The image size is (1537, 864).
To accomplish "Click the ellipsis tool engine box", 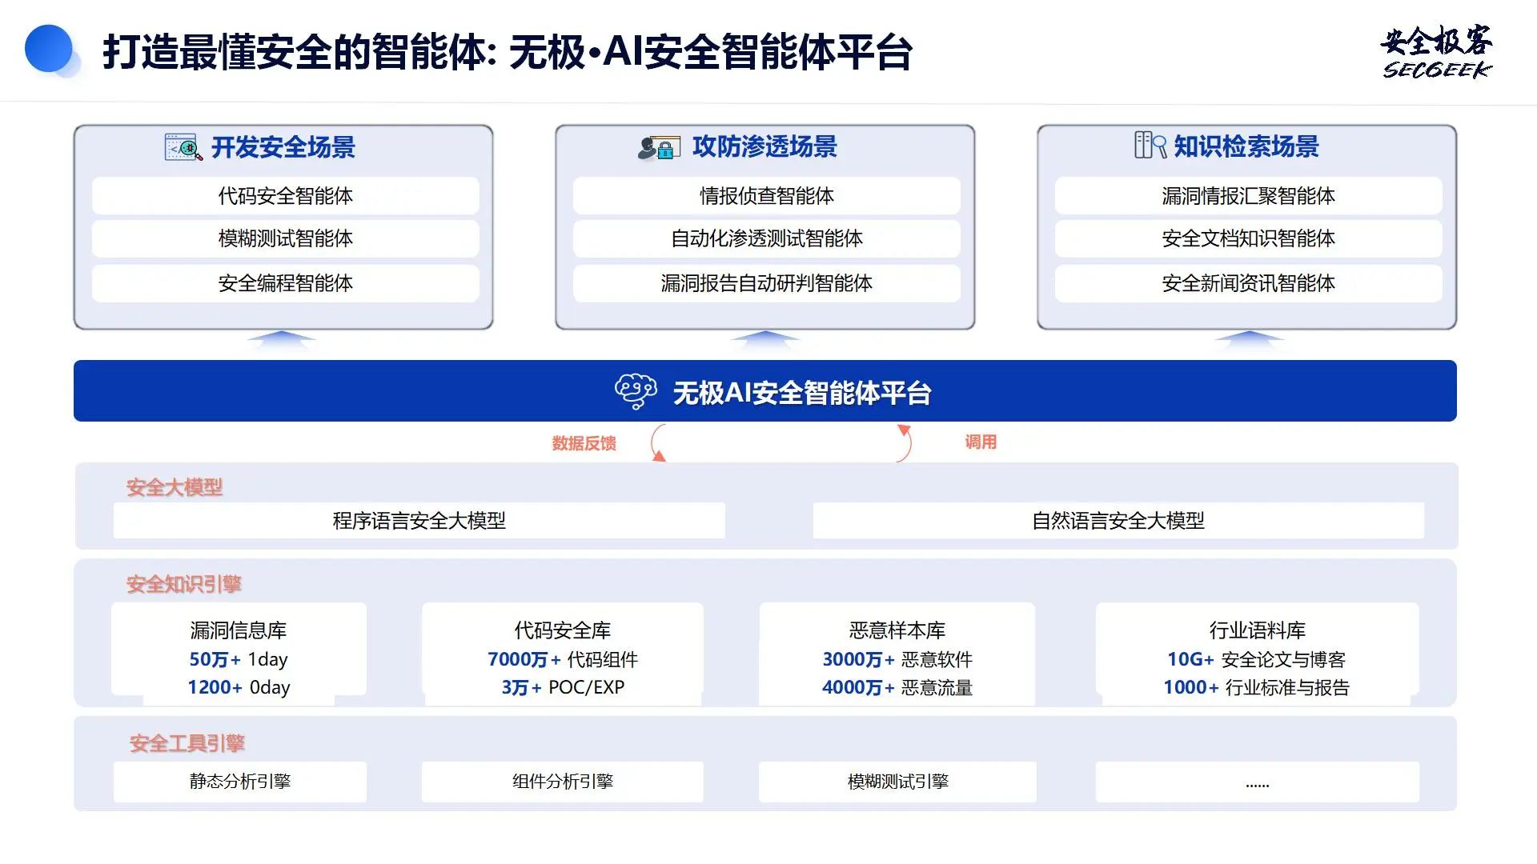I will 1258,782.
